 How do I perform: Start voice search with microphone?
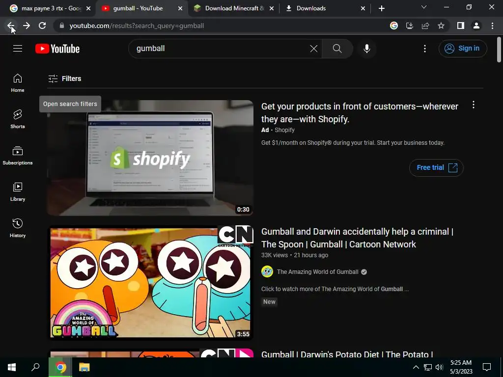pyautogui.click(x=366, y=49)
